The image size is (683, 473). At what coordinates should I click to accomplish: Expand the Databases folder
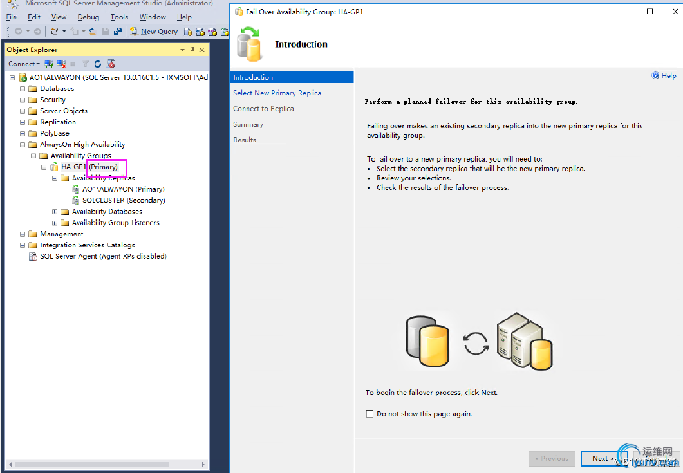23,89
